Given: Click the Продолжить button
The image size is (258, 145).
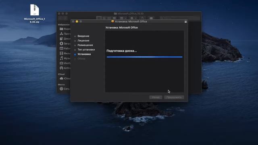Looking at the screenshot, I should click(x=174, y=97).
